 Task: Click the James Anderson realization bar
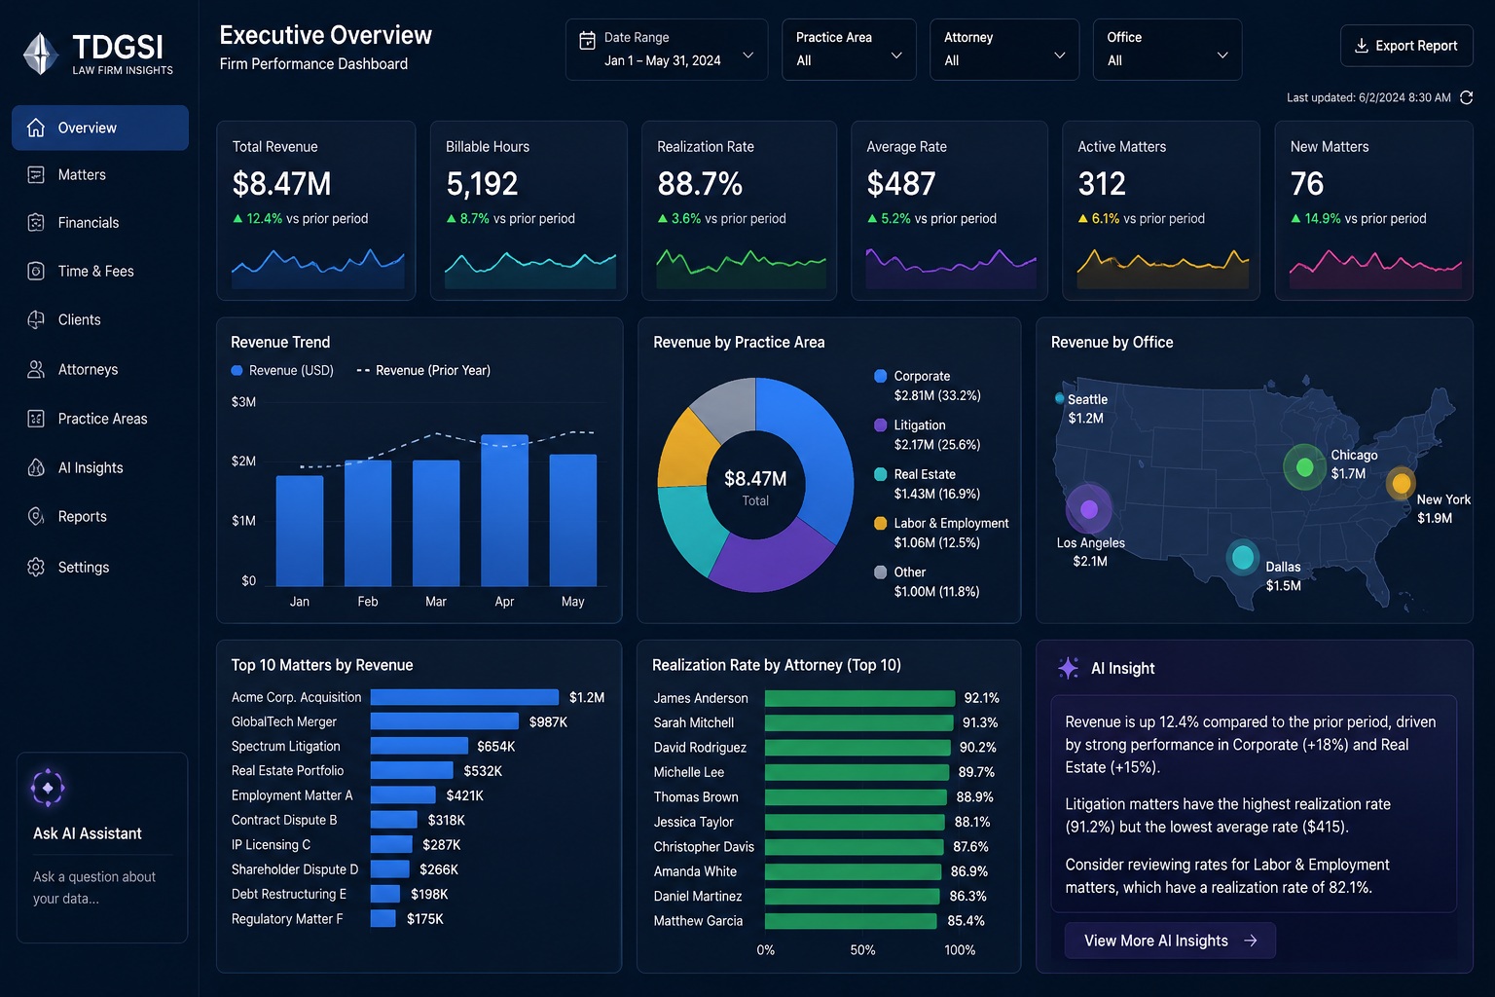(859, 698)
